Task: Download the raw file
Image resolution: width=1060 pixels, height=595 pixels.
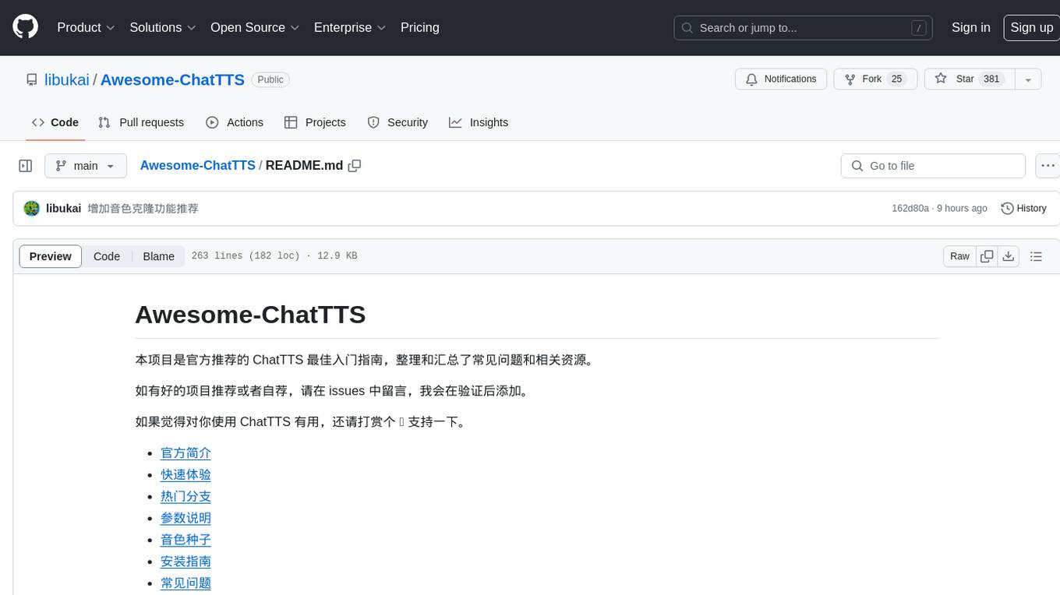Action: [1009, 256]
